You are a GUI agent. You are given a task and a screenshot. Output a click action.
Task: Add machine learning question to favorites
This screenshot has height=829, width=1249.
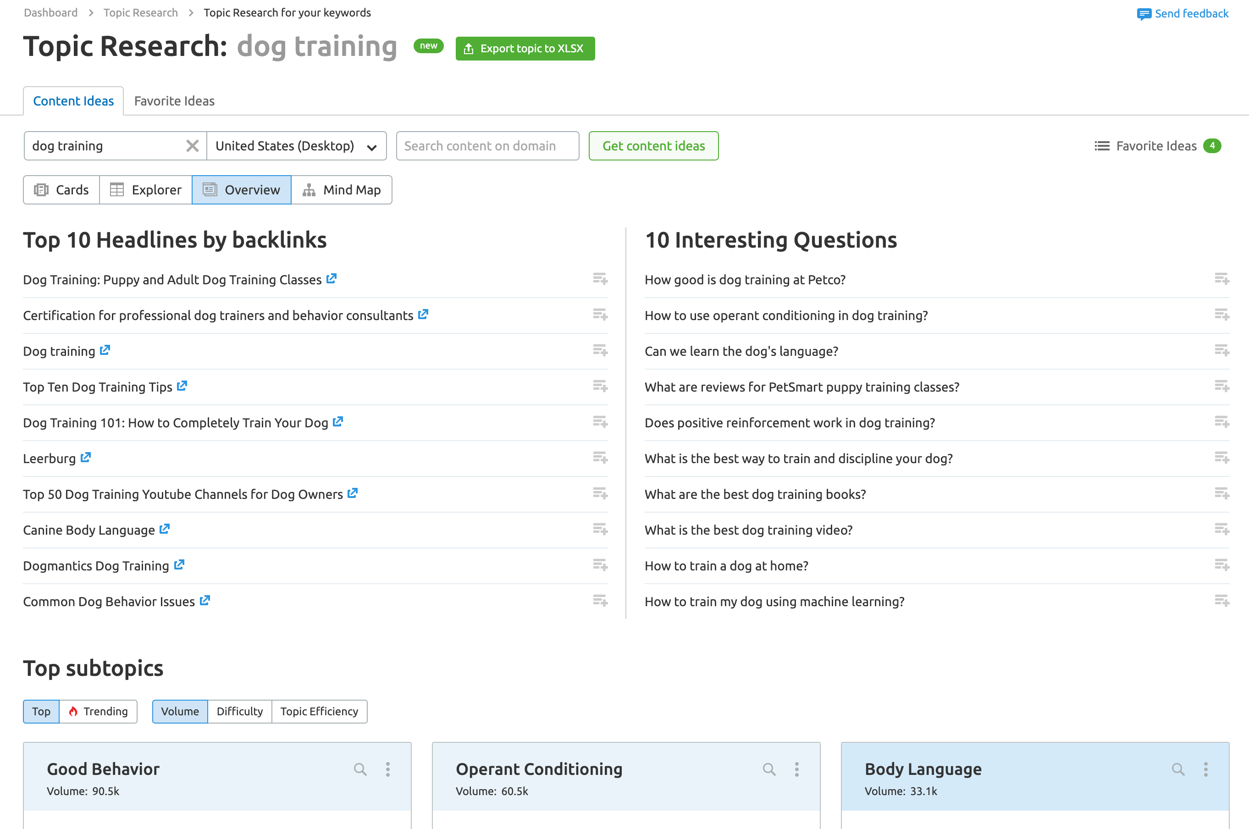point(1221,601)
